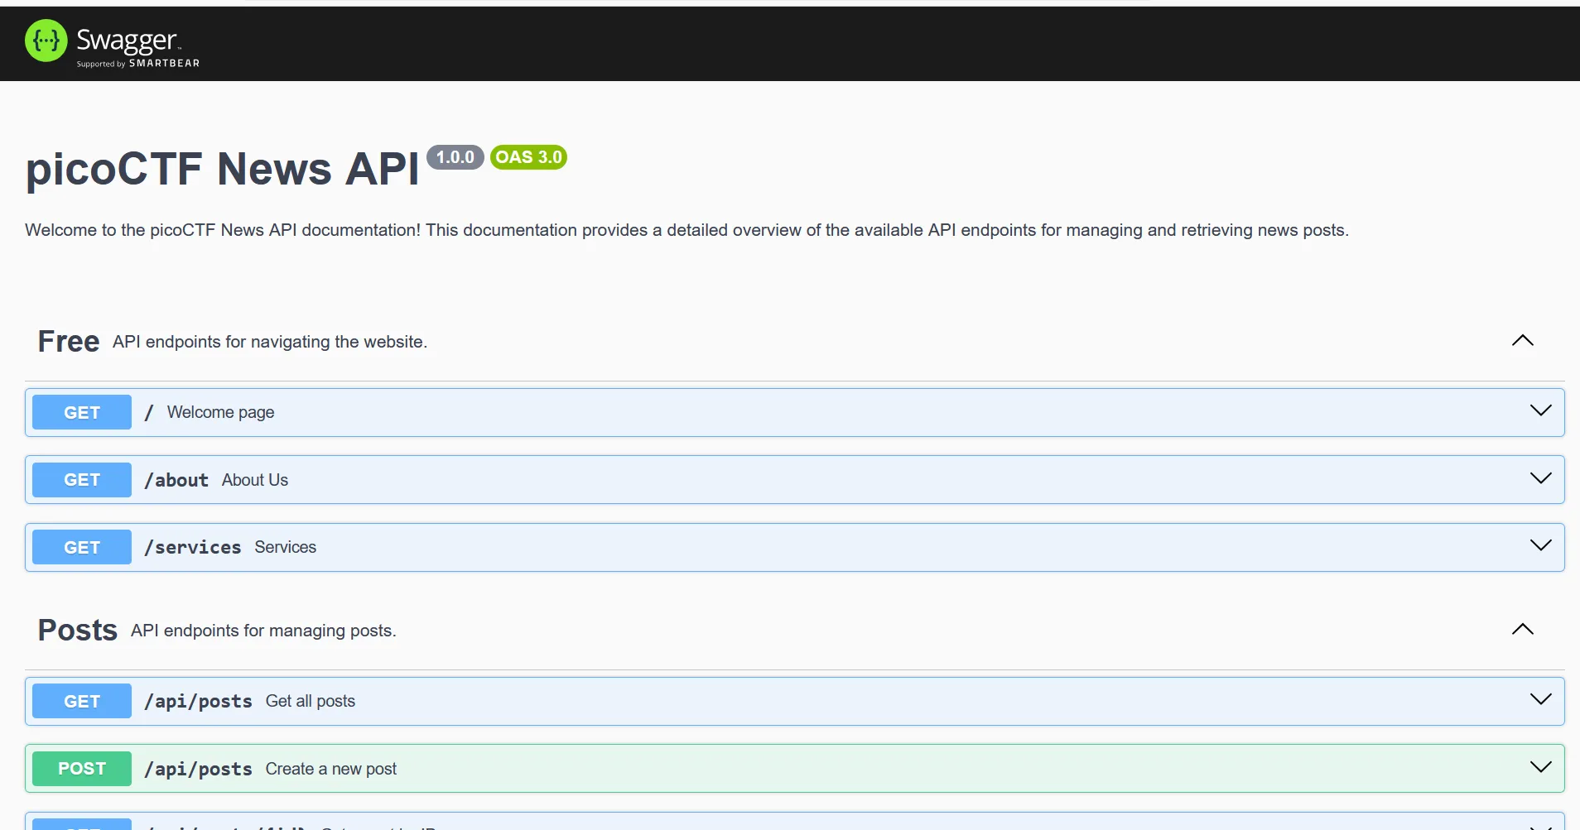Viewport: 1580px width, 830px height.
Task: Click the green Swagger logo icon
Action: point(46,41)
